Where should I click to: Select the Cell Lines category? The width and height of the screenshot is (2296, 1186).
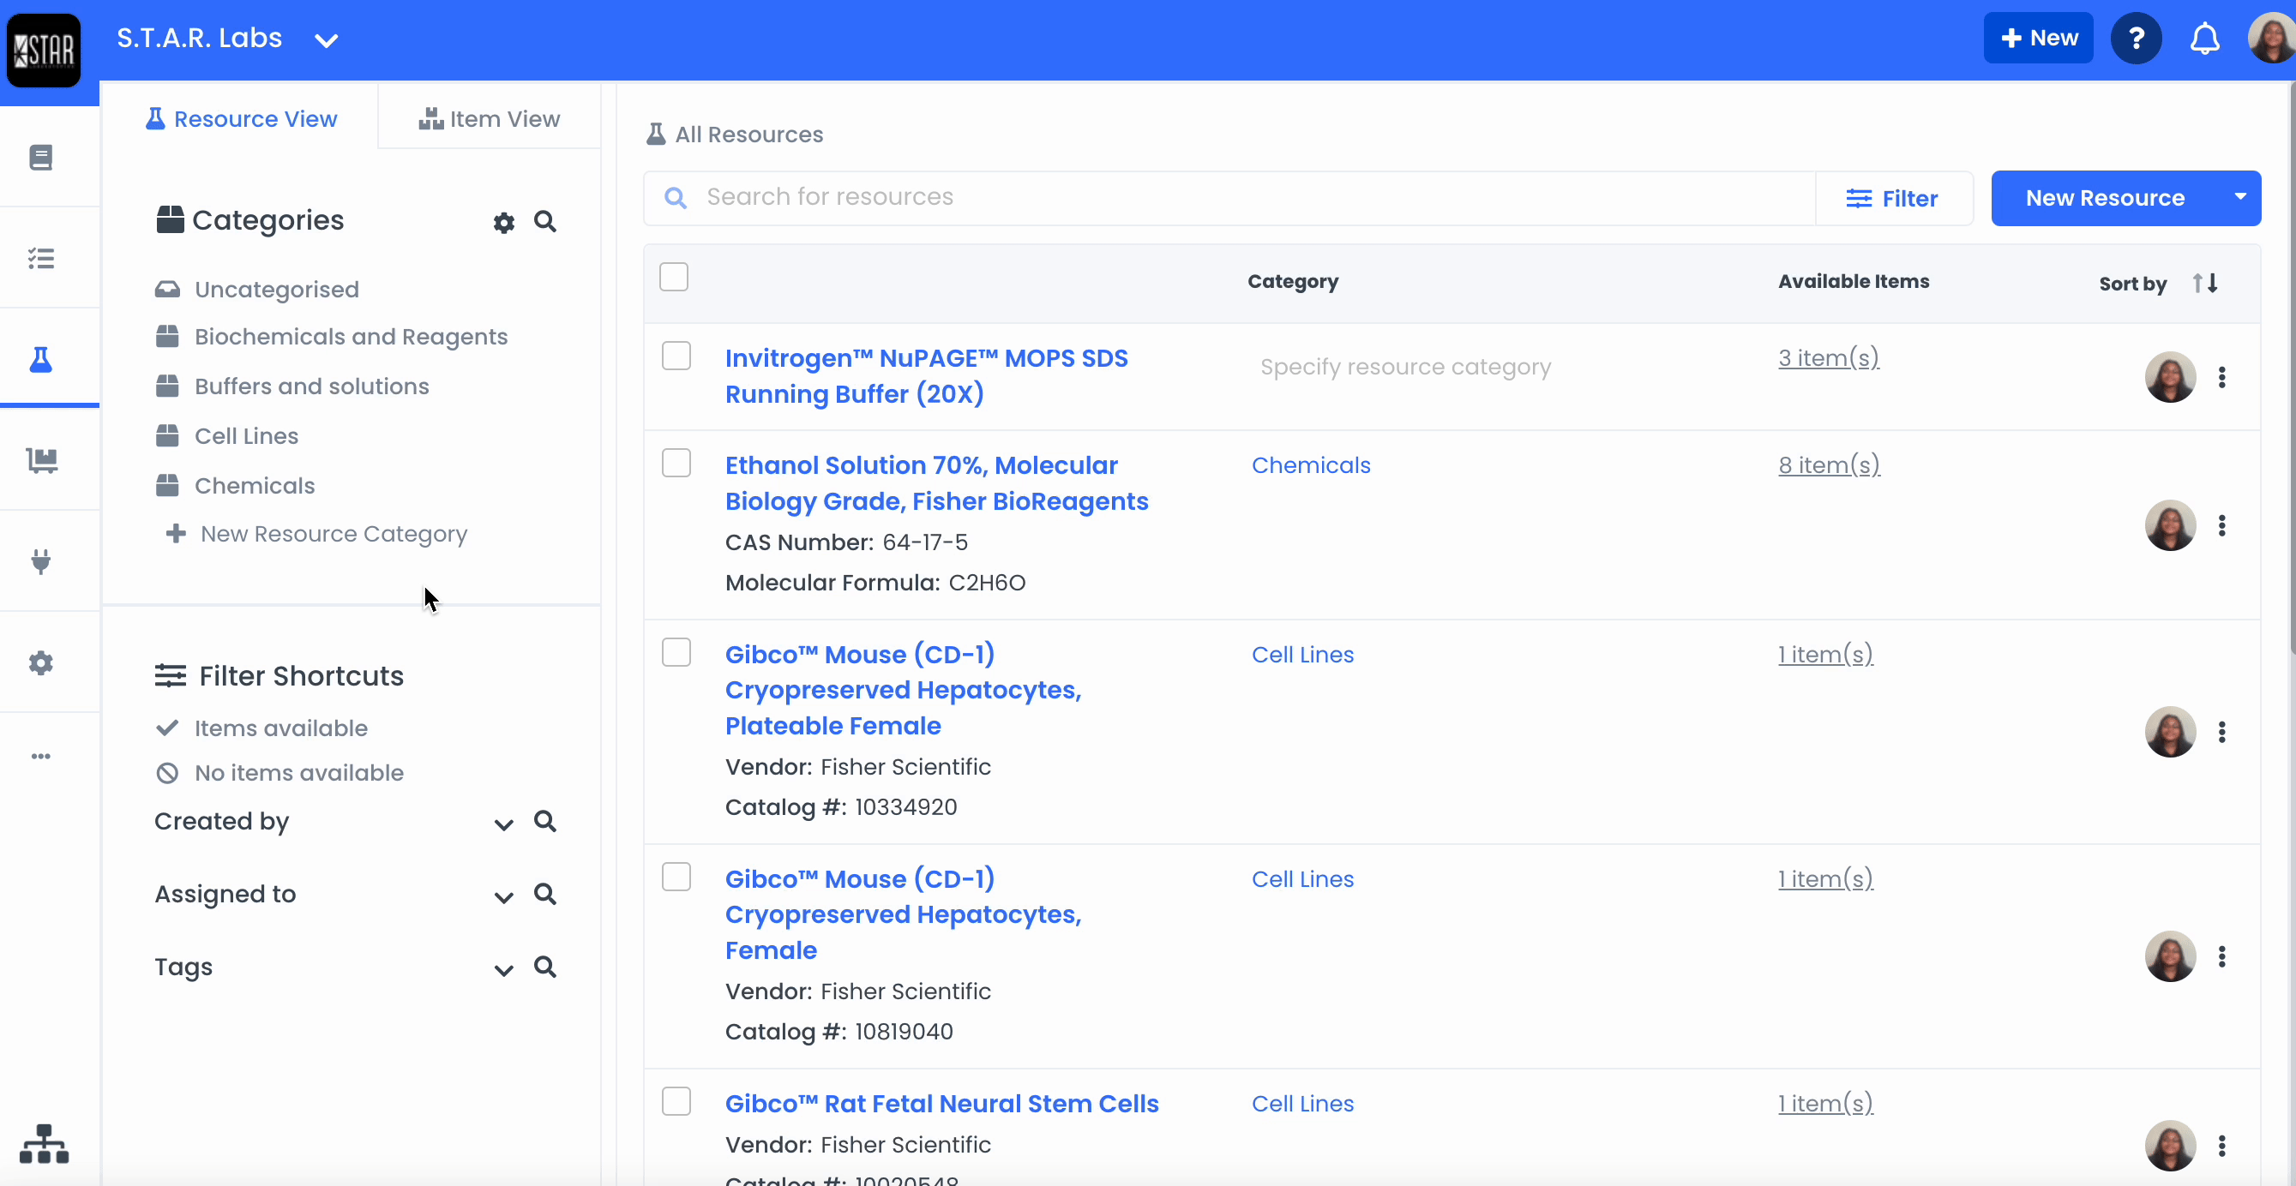point(246,435)
